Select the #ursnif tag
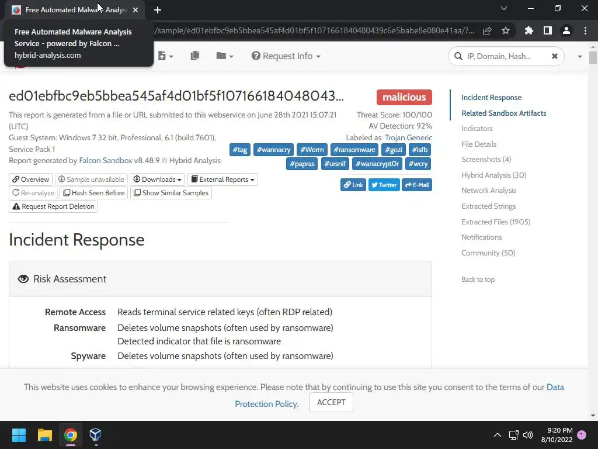This screenshot has height=449, width=598. [x=335, y=164]
